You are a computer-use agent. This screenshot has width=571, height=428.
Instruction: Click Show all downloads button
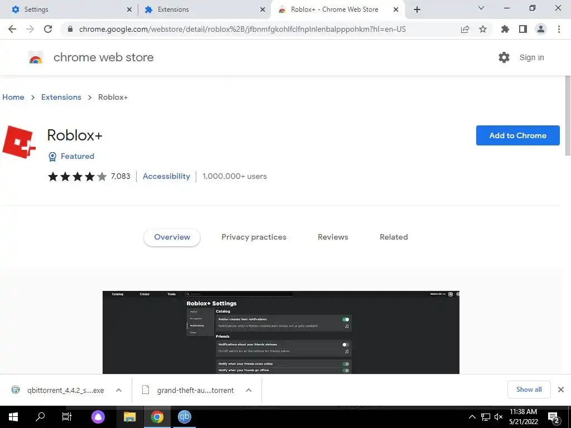coord(529,390)
